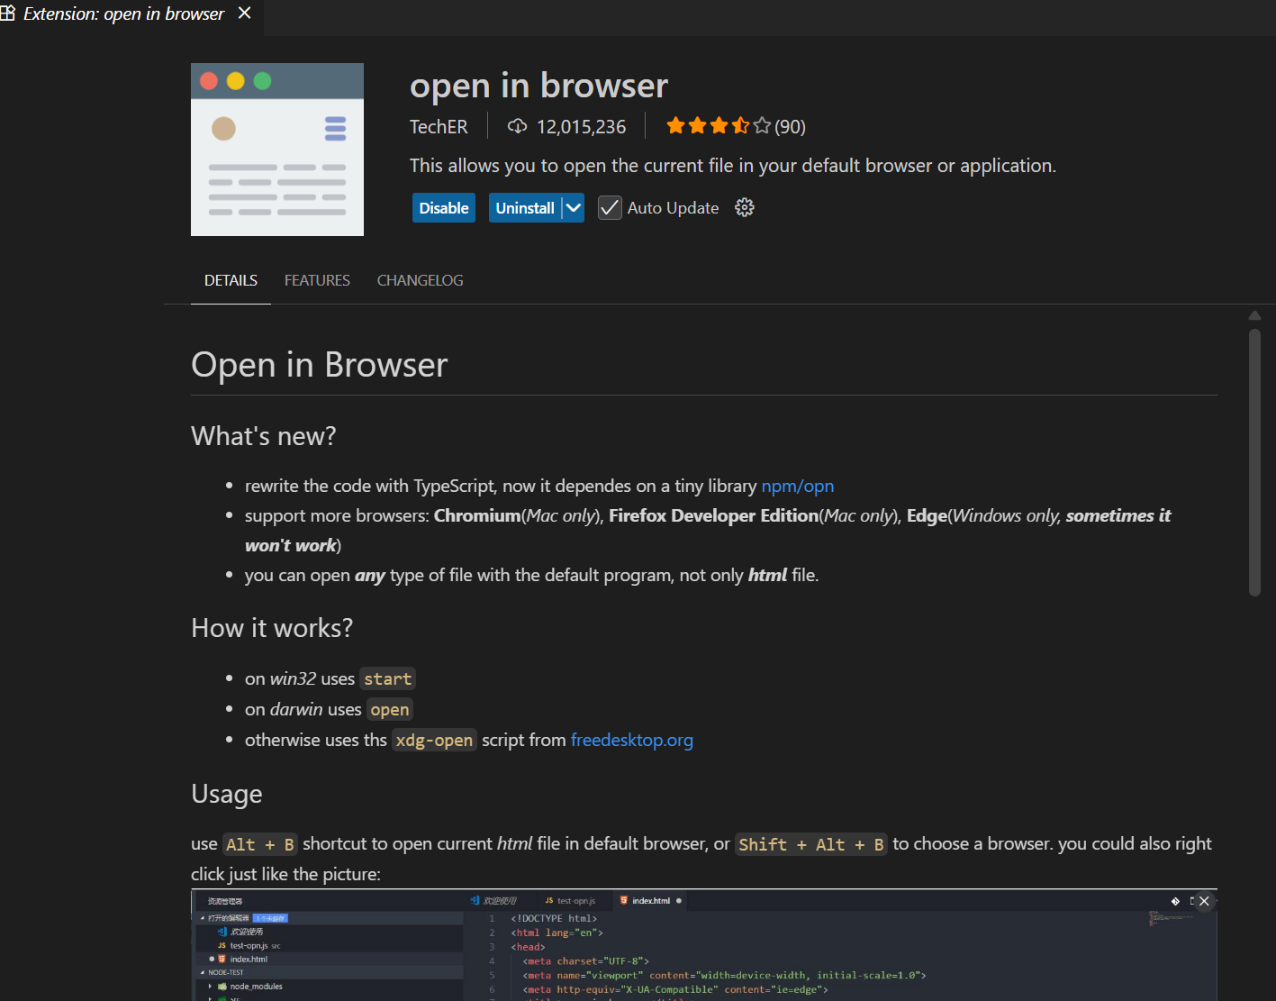
Task: Click the open in browser extension logo
Action: click(277, 150)
